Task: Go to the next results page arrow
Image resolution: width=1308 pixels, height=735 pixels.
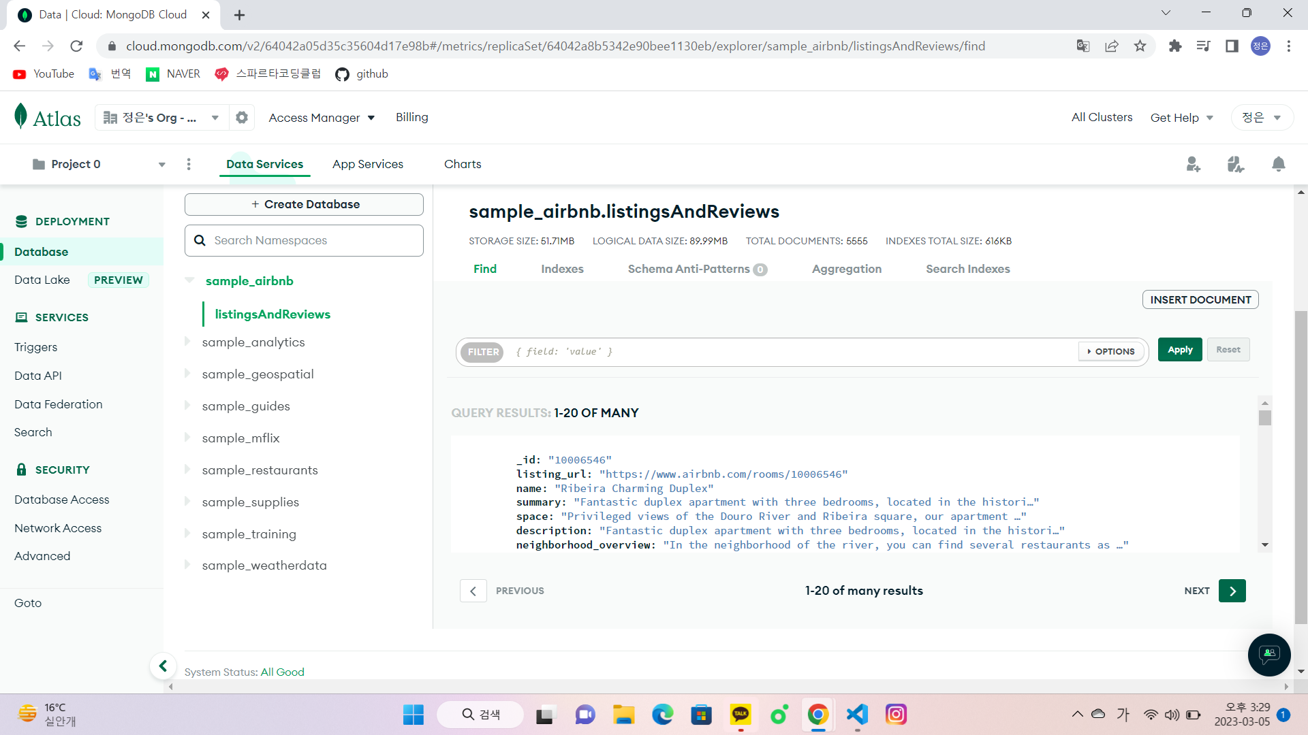Action: [x=1232, y=591]
